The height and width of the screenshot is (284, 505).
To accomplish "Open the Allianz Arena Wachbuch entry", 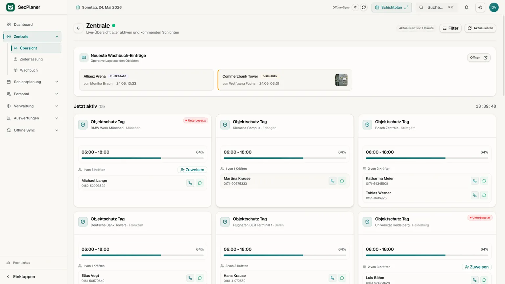I will [x=146, y=80].
